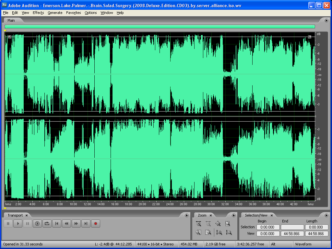The width and height of the screenshot is (332, 249).
Task: Click Zoom Out Vertically icon
Action: point(229,232)
